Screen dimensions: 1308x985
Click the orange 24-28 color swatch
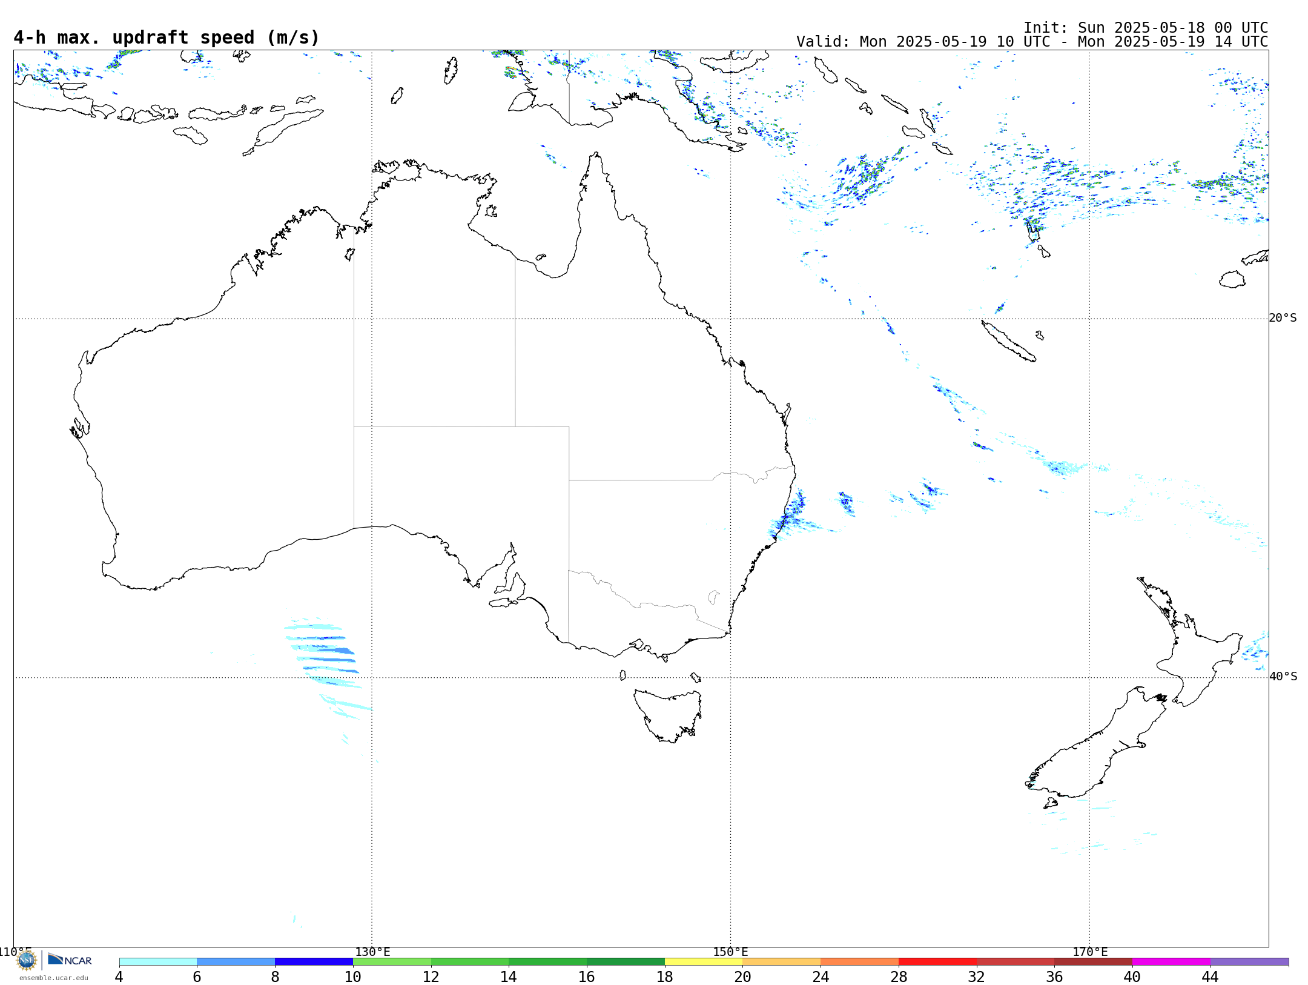coord(860,962)
